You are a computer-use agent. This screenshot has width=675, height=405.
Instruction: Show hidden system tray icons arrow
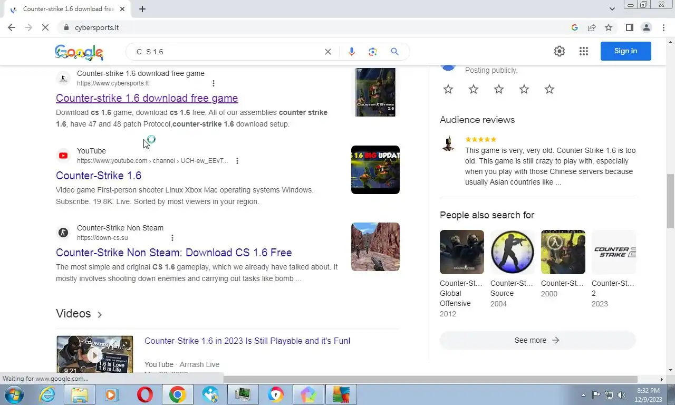click(x=583, y=395)
